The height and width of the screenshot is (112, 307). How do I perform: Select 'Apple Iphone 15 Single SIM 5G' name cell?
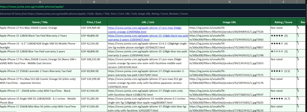click(40, 100)
